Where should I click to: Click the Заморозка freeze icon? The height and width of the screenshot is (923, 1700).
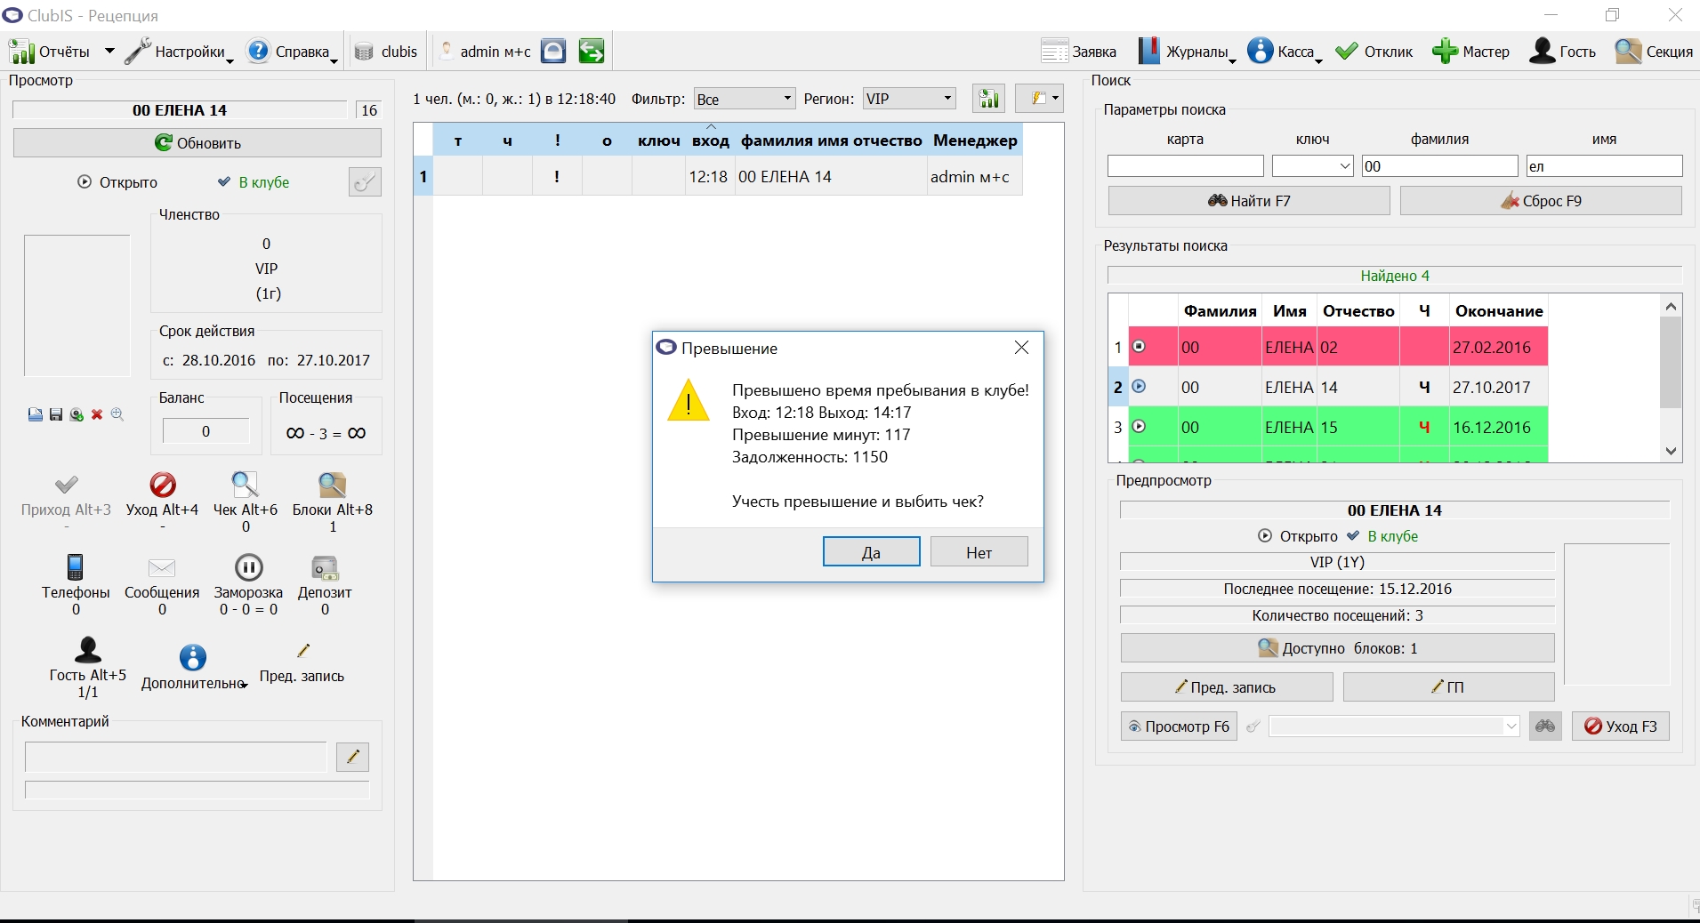(248, 567)
